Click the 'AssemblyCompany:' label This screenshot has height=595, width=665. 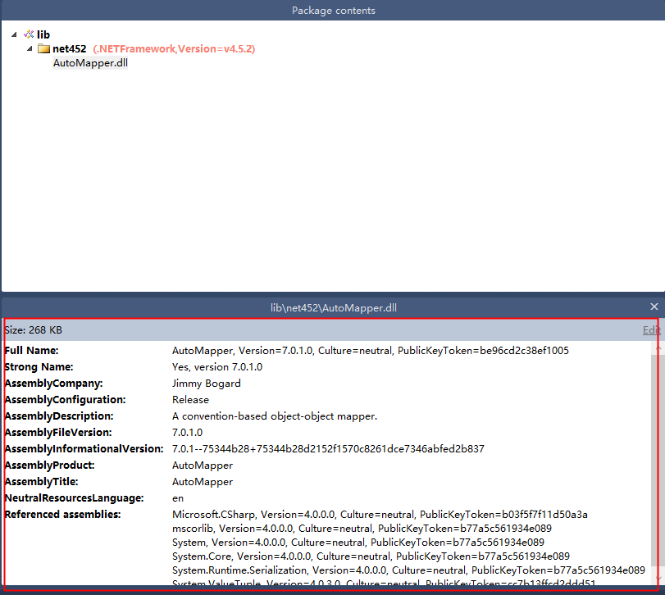tap(53, 384)
